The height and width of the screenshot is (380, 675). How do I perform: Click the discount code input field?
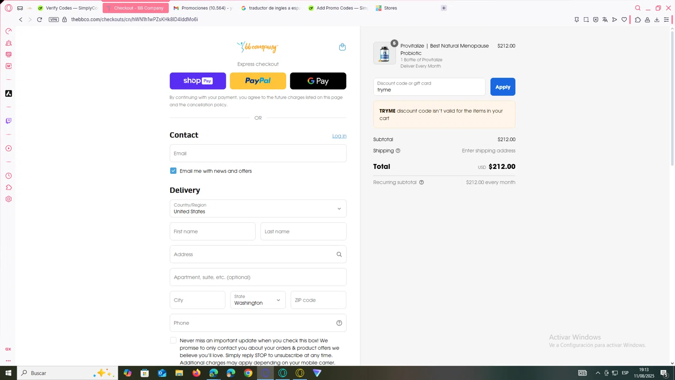pyautogui.click(x=429, y=87)
